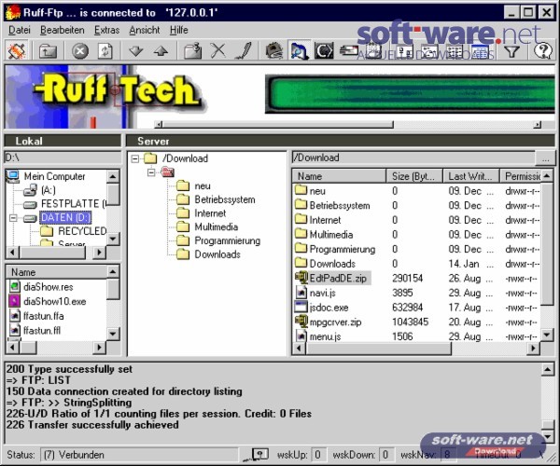
Task: Click the red open folder icon in server tree
Action: point(167,172)
